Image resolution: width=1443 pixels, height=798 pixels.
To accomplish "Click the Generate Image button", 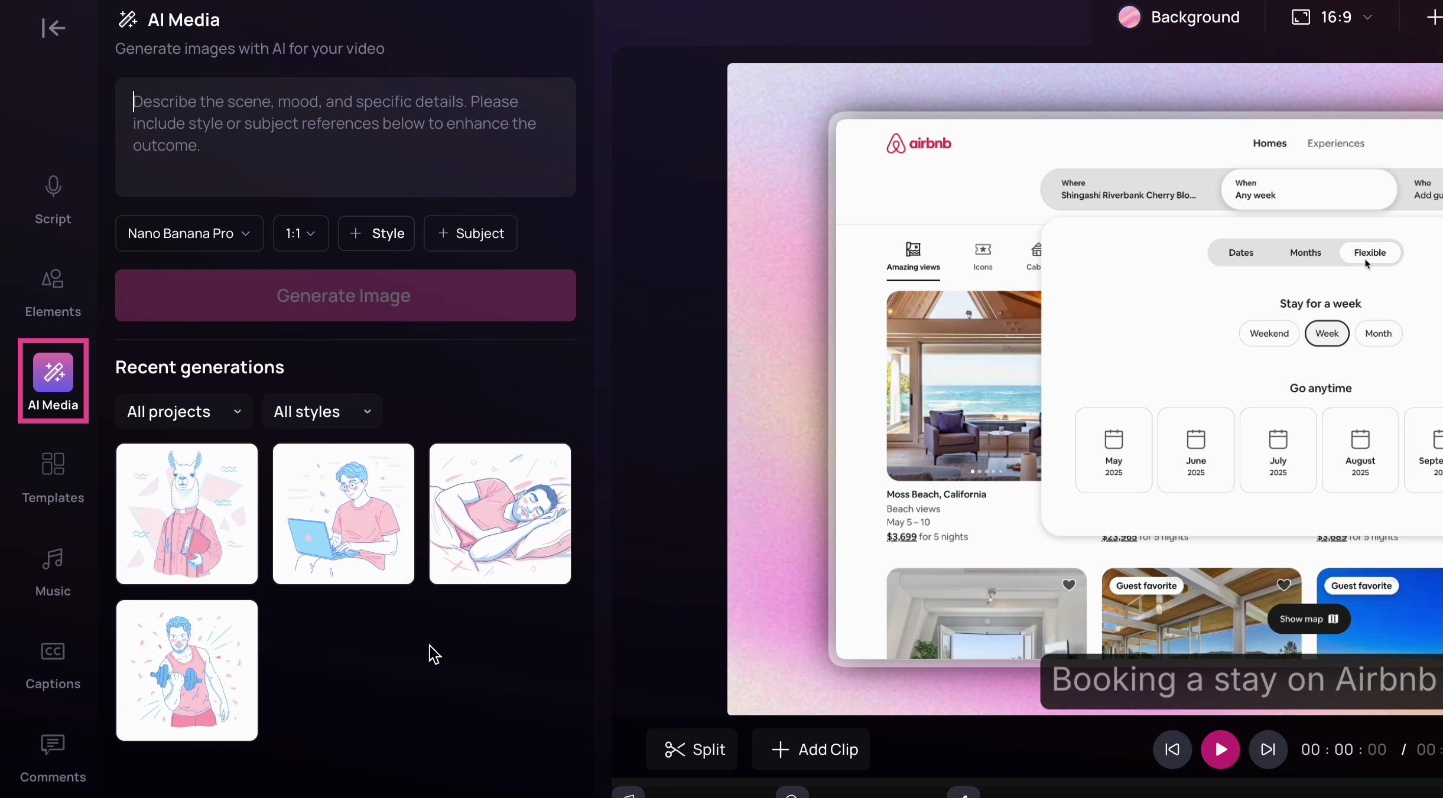I will tap(345, 295).
